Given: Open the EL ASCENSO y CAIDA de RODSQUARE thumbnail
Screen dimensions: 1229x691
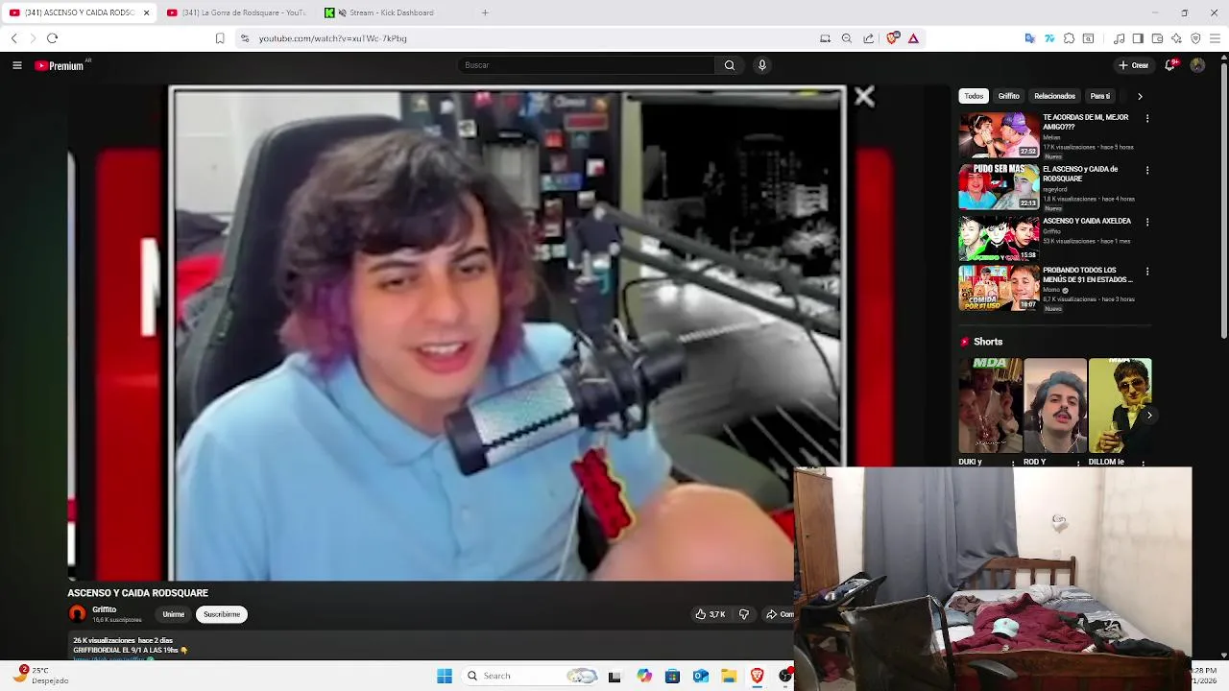Looking at the screenshot, I should tap(999, 187).
